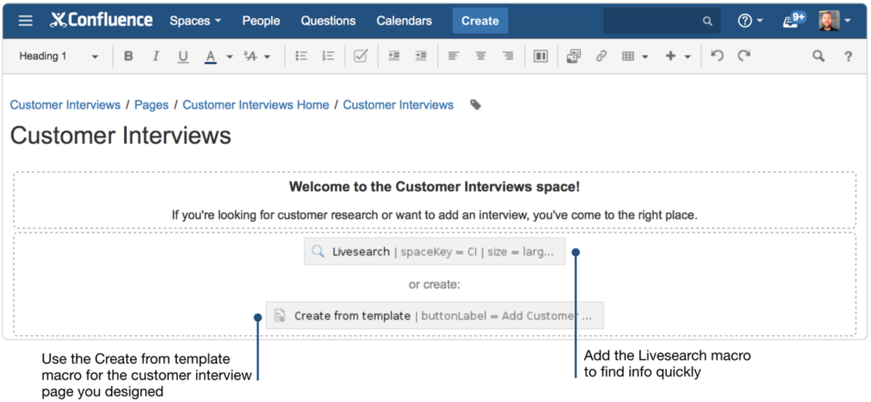Click the magnifier icon in the header search box

coord(707,21)
